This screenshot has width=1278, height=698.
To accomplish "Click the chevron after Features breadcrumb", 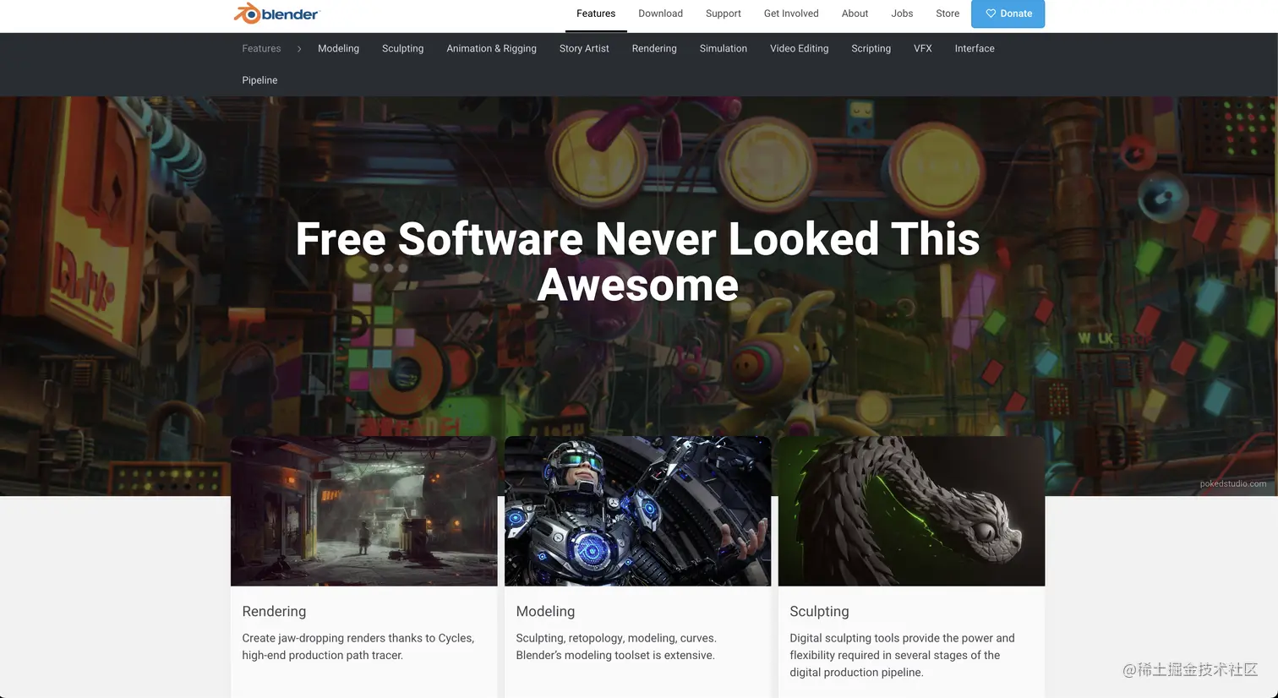I will tap(299, 49).
